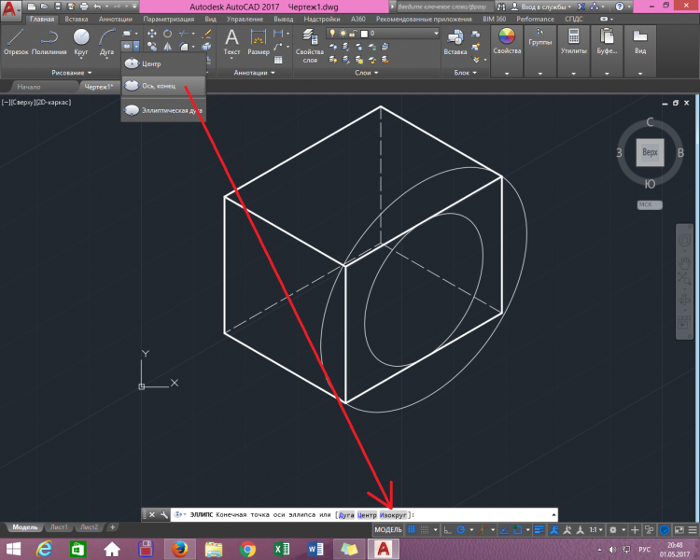Select the Текст text tool
700x560 pixels.
pos(231,42)
